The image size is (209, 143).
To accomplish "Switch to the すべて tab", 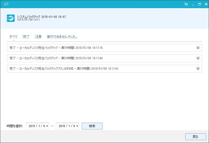I will (13, 37).
